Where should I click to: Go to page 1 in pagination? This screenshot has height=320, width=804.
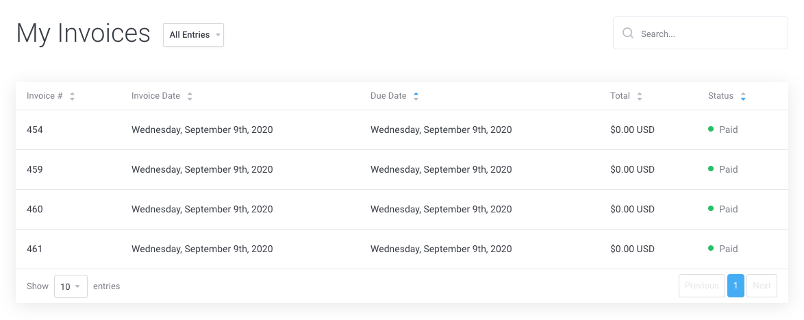pos(736,286)
